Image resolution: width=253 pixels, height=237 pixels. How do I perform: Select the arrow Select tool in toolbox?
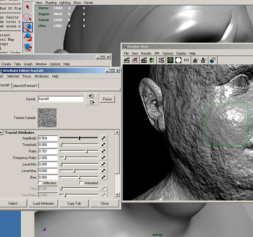tap(28, 7)
